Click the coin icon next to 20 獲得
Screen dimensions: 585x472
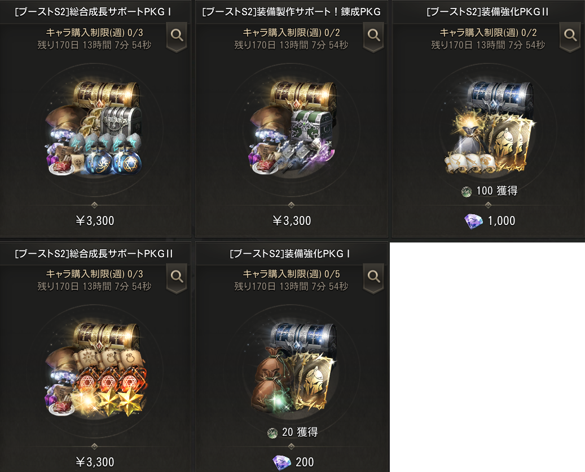pos(272,433)
